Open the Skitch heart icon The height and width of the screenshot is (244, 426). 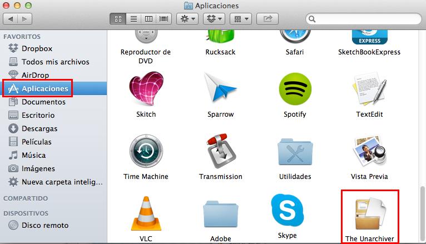tap(146, 89)
